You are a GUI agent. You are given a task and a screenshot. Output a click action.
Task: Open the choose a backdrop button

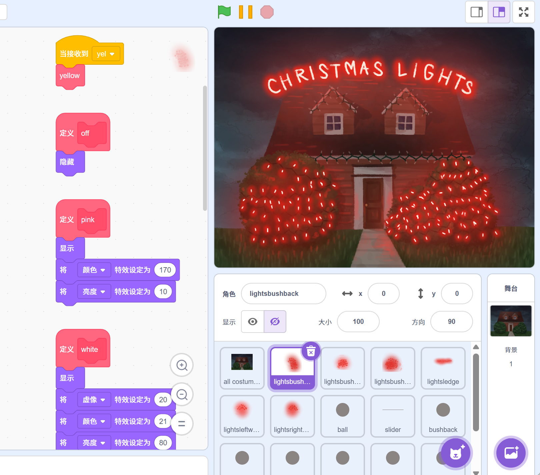pos(511,453)
